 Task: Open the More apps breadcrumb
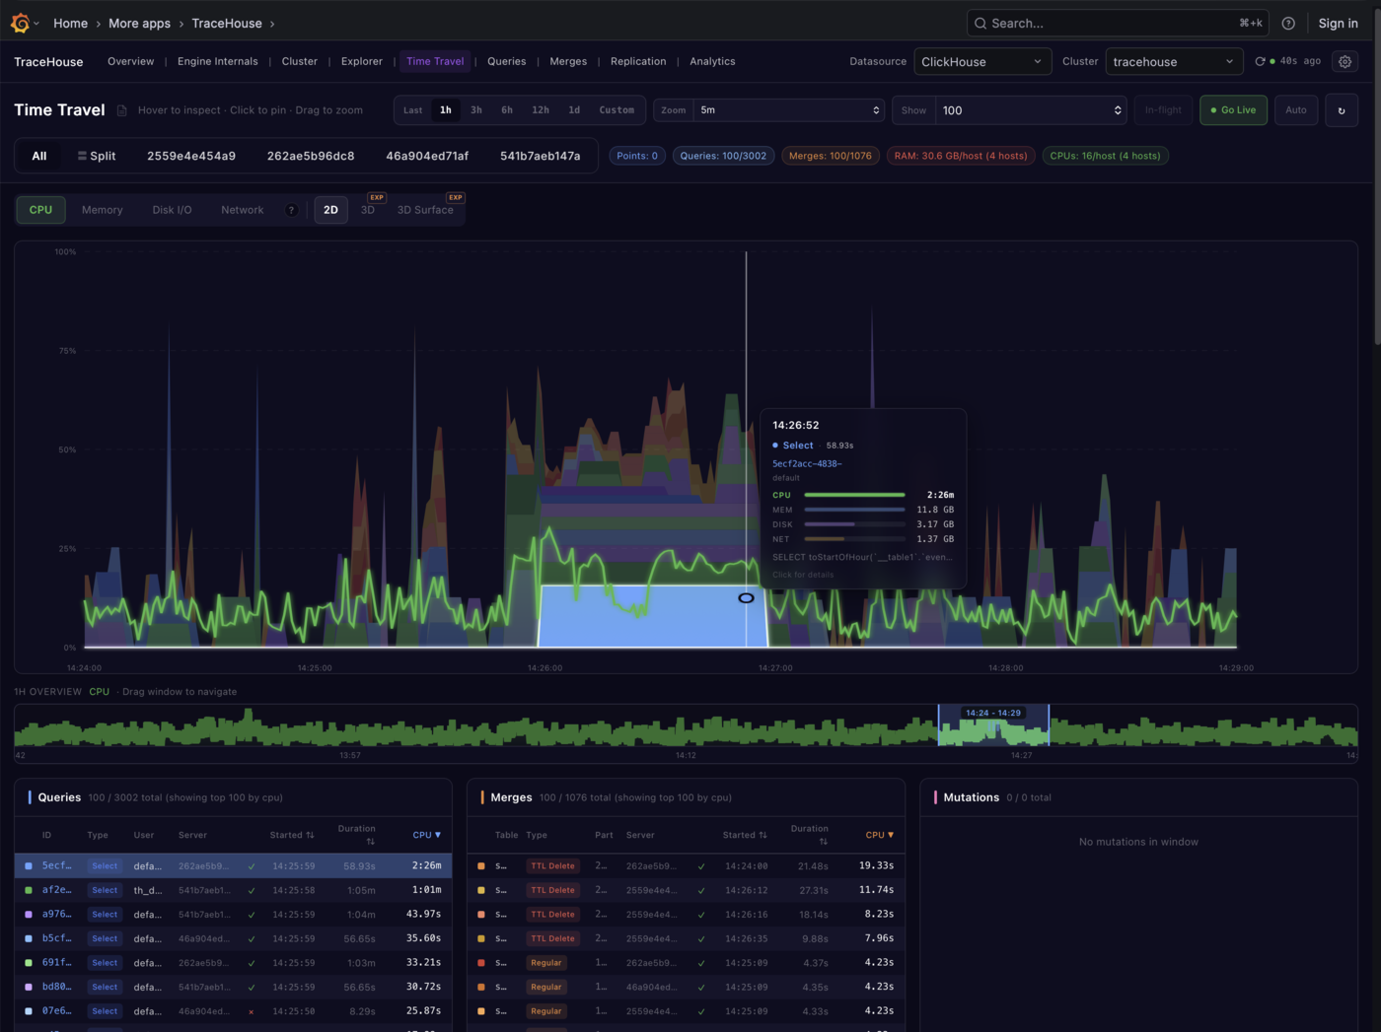point(139,24)
